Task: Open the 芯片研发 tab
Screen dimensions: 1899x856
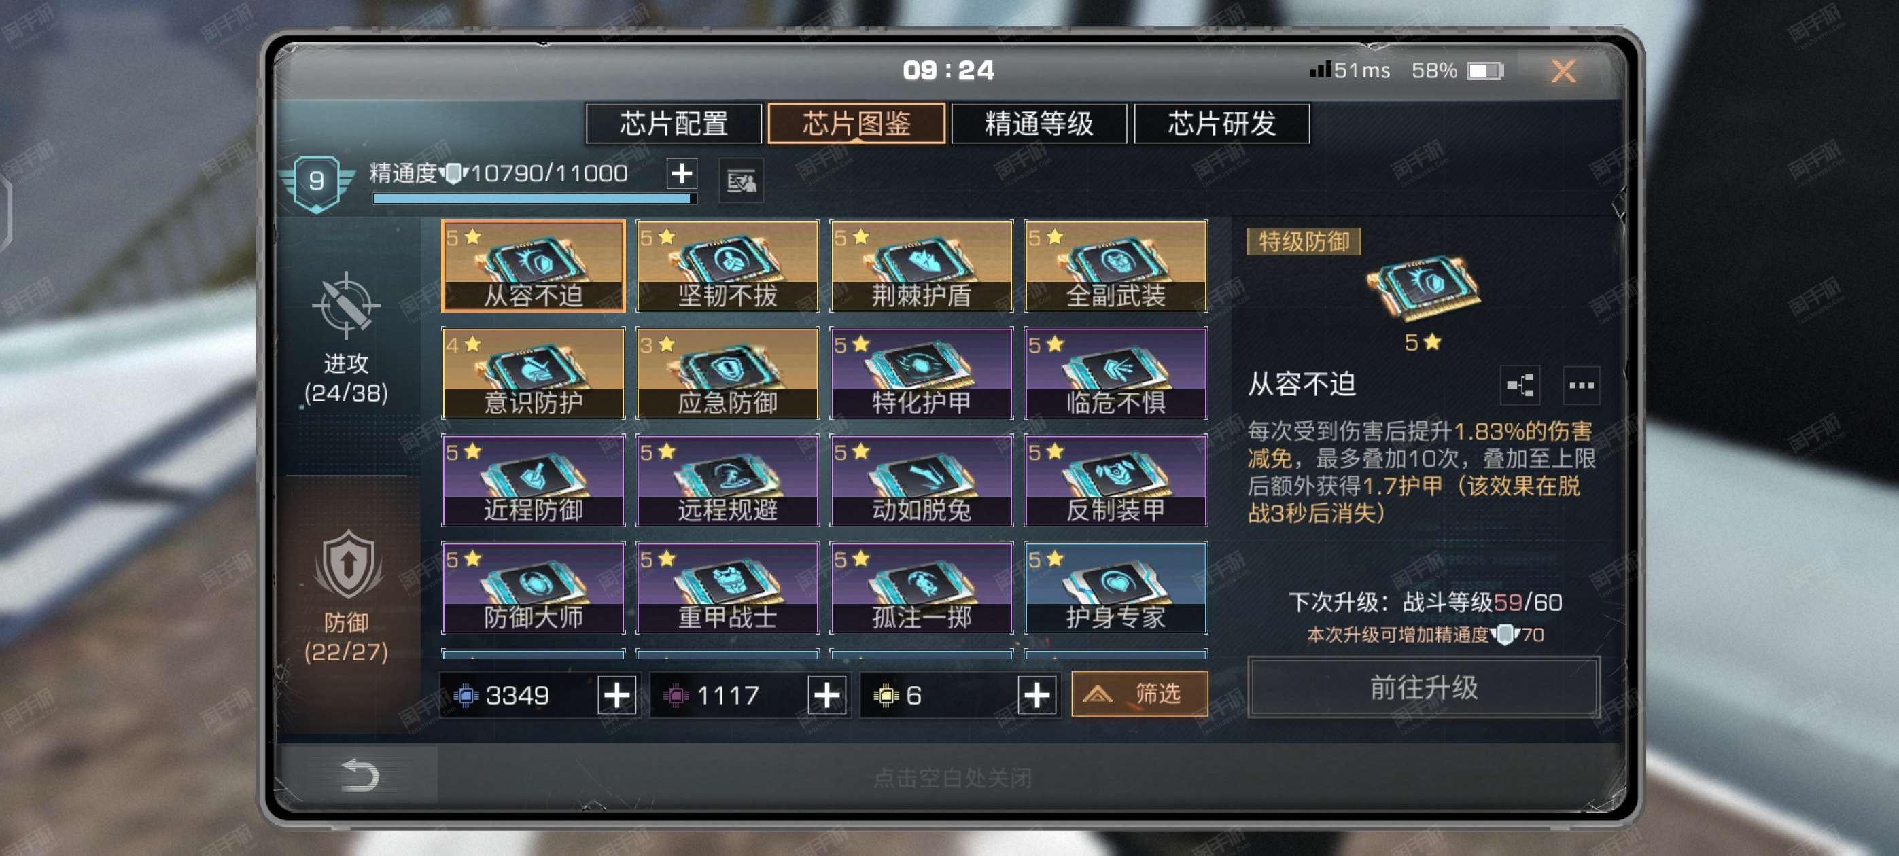Action: click(x=1221, y=123)
